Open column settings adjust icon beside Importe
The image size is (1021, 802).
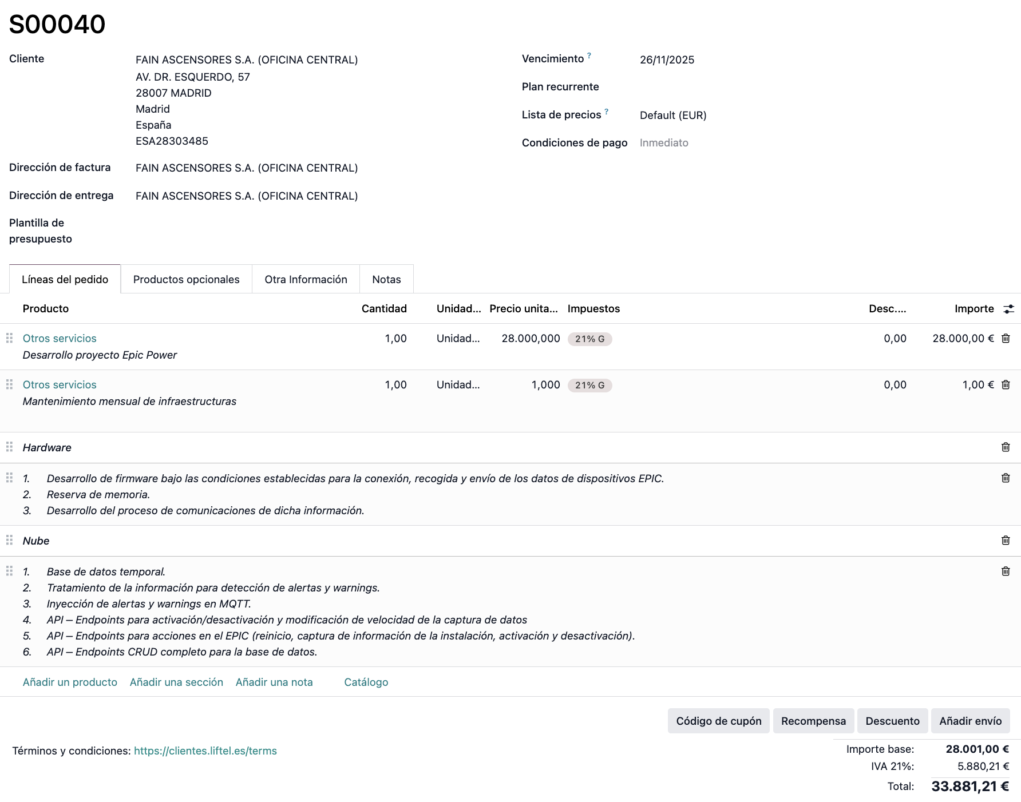coord(1008,309)
